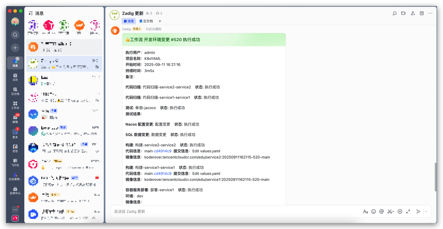Toggle the message list filter icon beside 消息

tap(31, 14)
